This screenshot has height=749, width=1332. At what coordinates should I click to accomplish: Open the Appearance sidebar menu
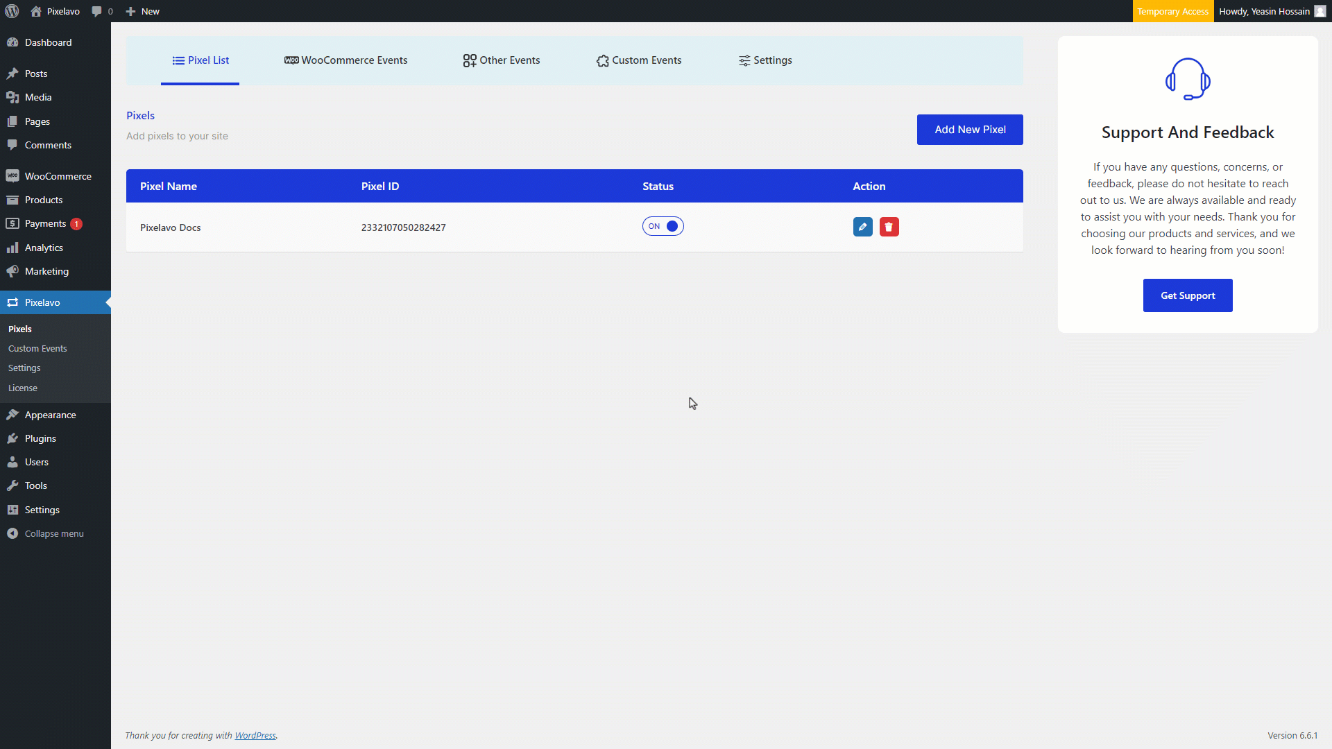(x=50, y=415)
